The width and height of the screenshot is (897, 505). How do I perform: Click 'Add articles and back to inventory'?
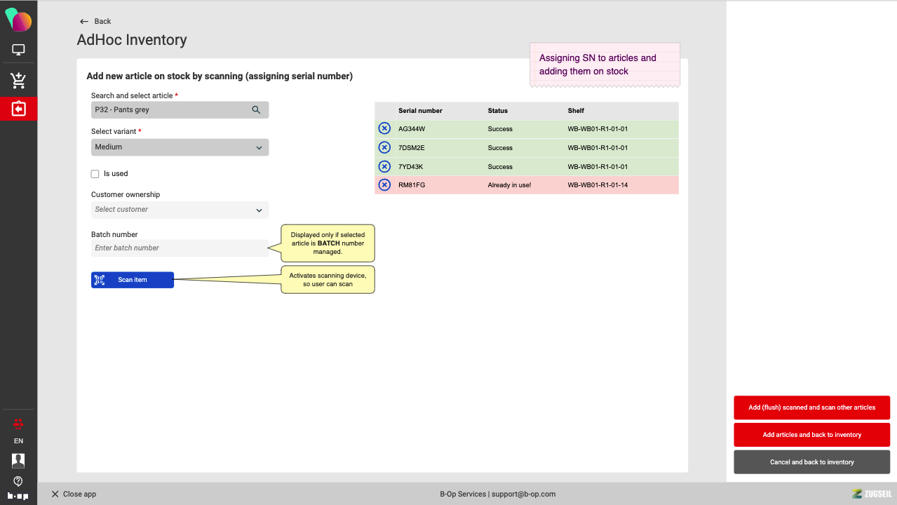[x=811, y=435]
